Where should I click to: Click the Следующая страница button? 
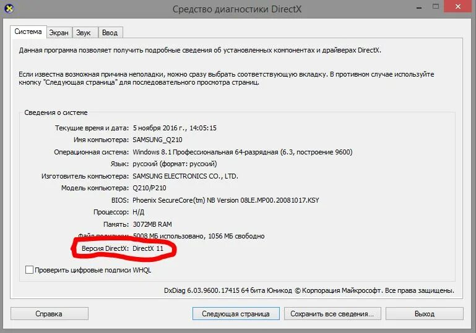[x=236, y=314]
